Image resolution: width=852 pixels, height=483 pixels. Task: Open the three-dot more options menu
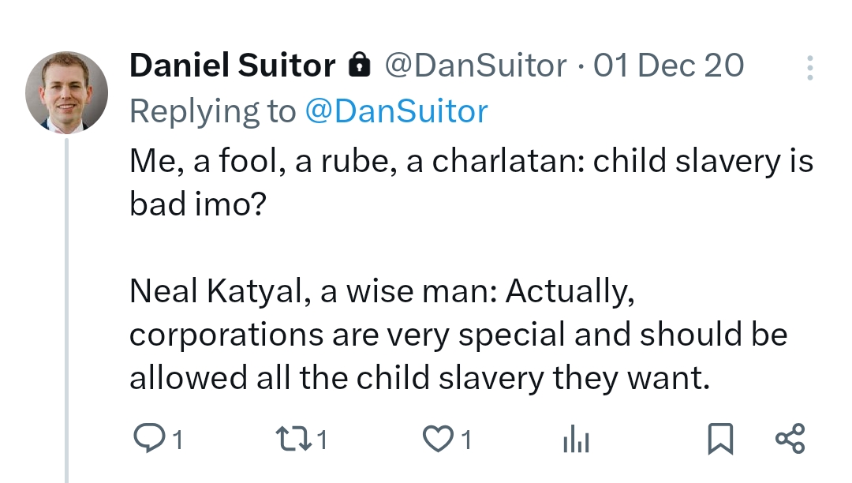809,68
